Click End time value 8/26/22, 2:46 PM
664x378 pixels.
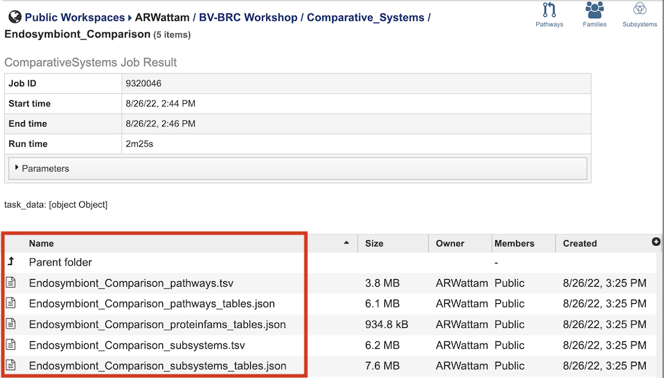[160, 124]
